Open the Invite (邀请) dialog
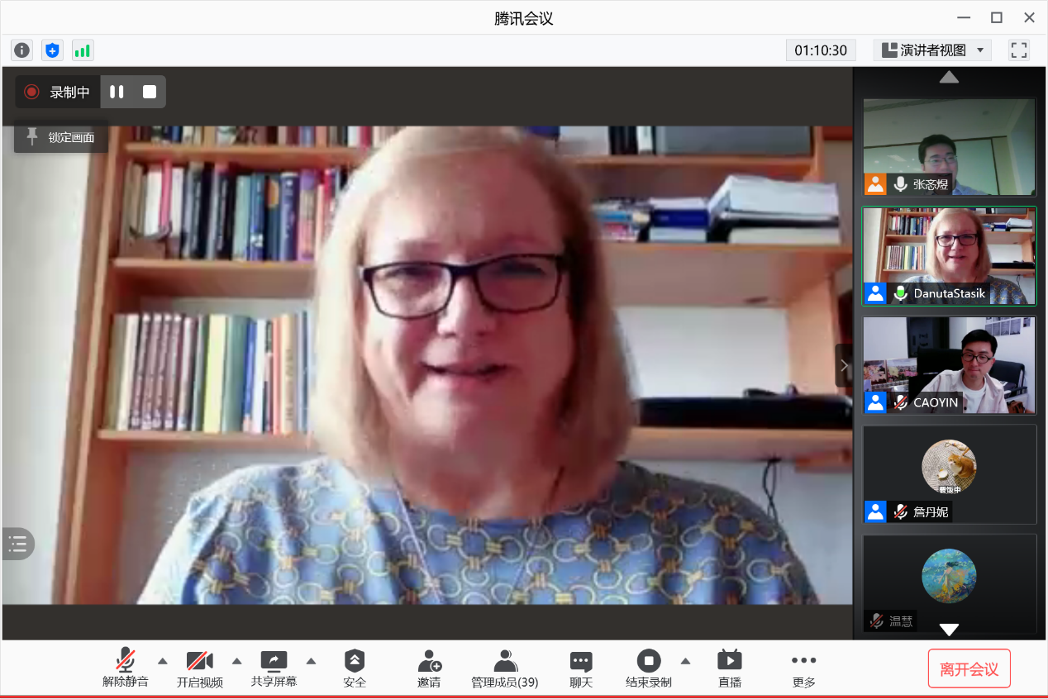This screenshot has height=699, width=1048. click(x=429, y=668)
